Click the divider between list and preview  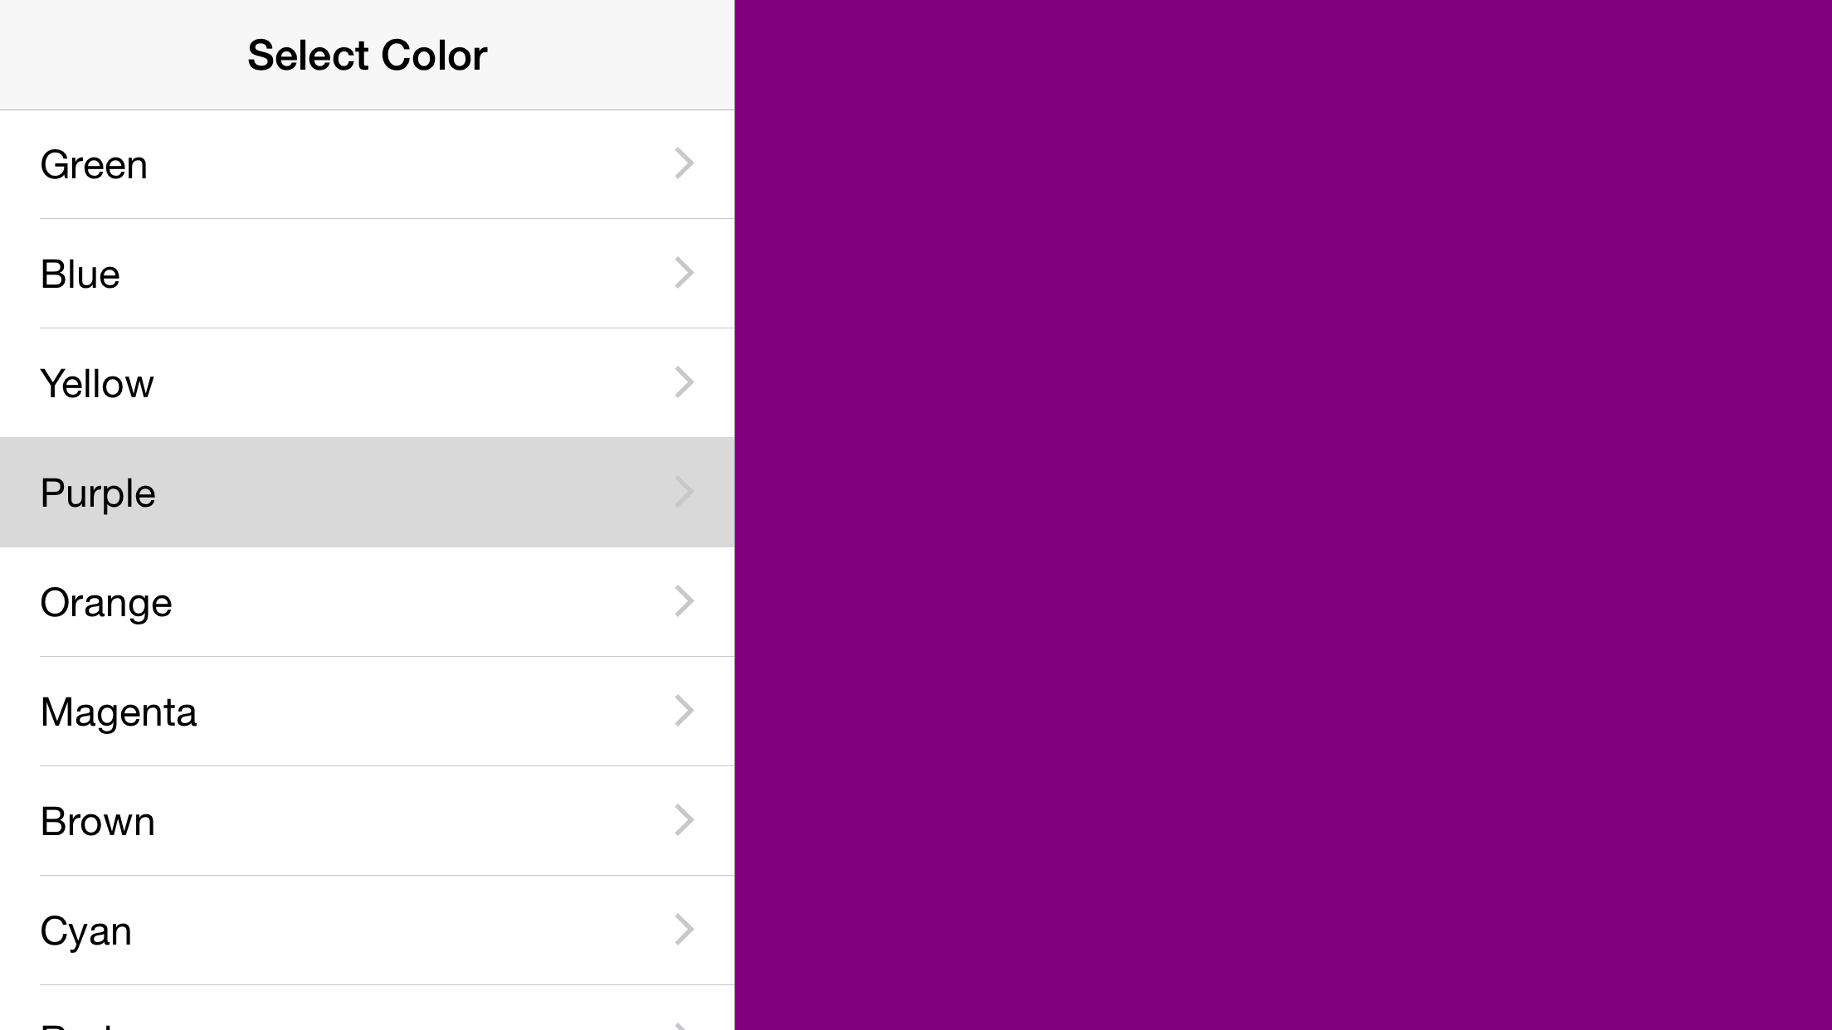[733, 514]
